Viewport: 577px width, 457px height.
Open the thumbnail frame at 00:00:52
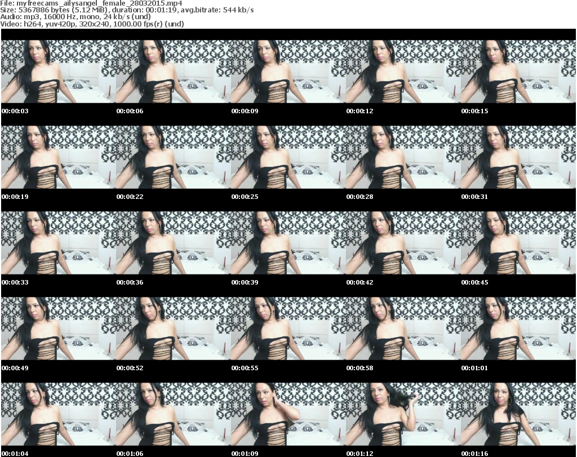point(174,329)
